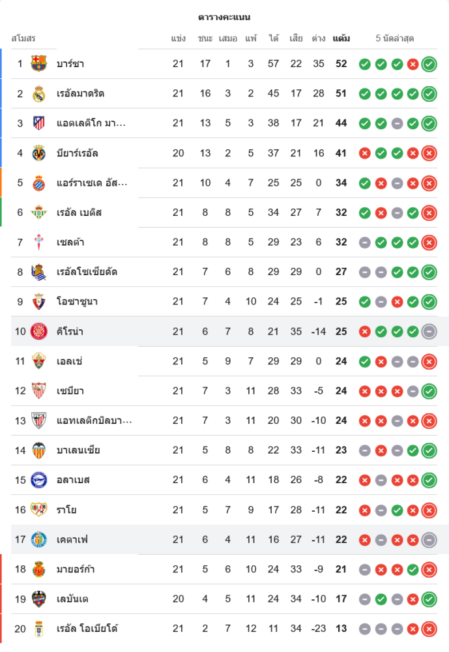Screen dimensions: 449x652
Task: Click the ตารางคะแนน table title
Action: tap(224, 17)
